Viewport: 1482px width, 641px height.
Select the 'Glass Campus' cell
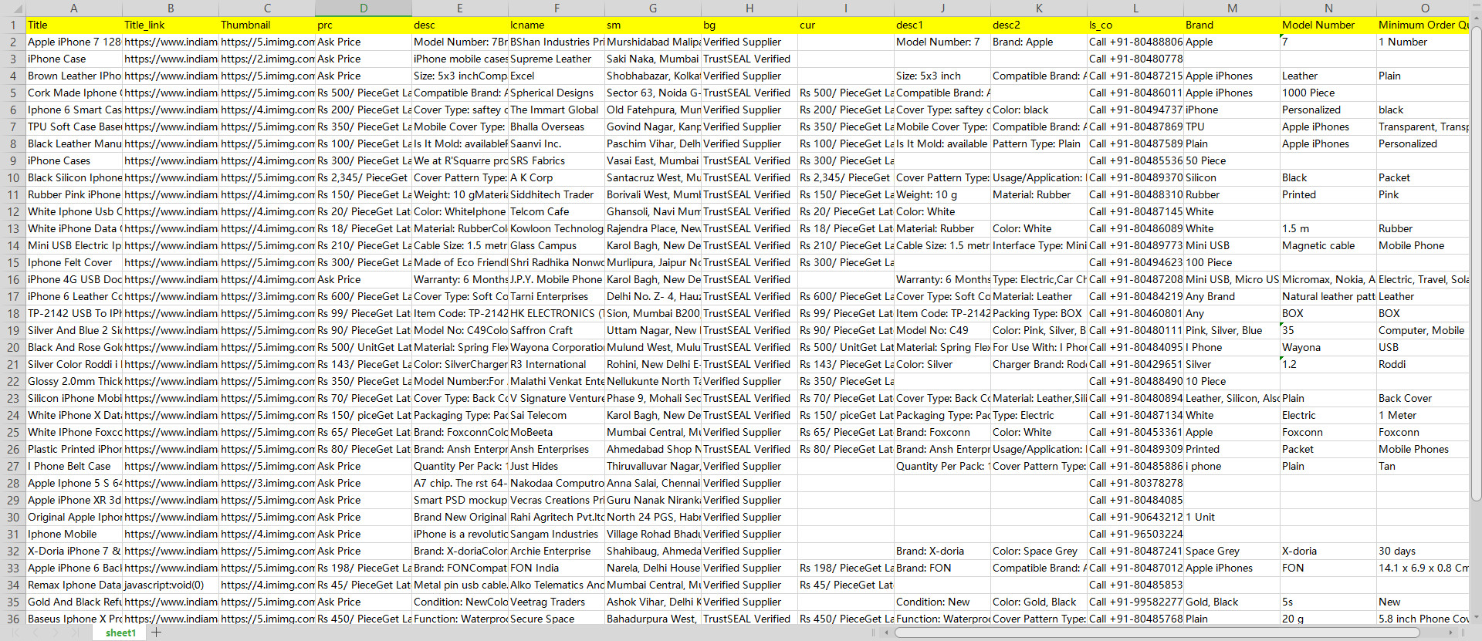pyautogui.click(x=557, y=246)
